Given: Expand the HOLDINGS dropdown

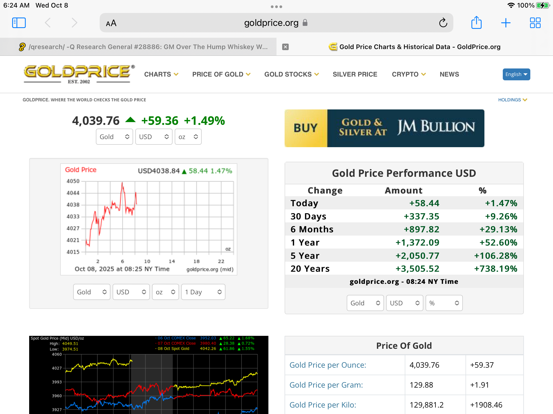Looking at the screenshot, I should coord(512,100).
